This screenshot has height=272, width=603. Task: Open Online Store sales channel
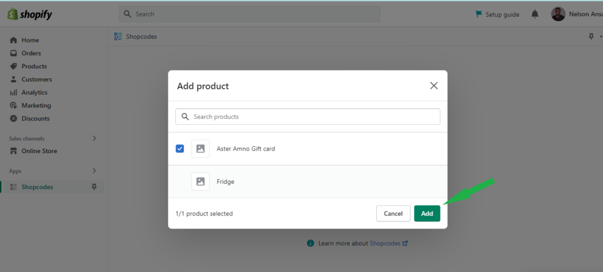(x=39, y=151)
